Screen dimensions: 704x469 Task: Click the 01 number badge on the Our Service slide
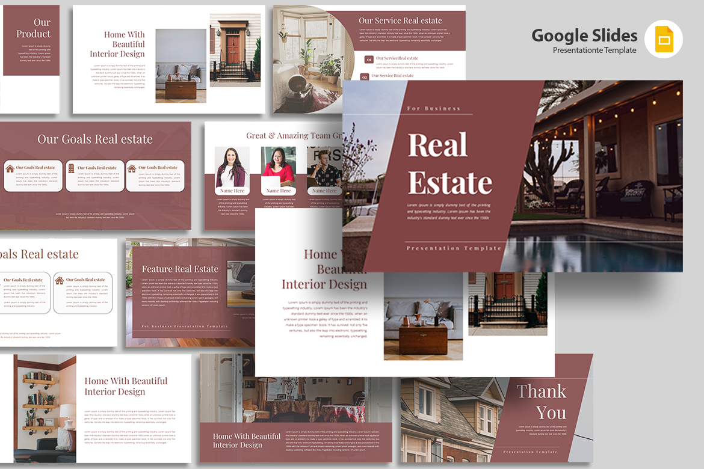click(369, 60)
